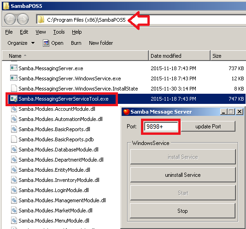Select icon of Samba.Modules.BasicReports.dll
The height and width of the screenshot is (229, 246).
click(14, 129)
